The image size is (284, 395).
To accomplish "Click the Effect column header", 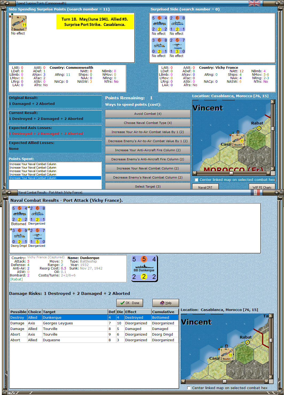I will [x=138, y=312].
